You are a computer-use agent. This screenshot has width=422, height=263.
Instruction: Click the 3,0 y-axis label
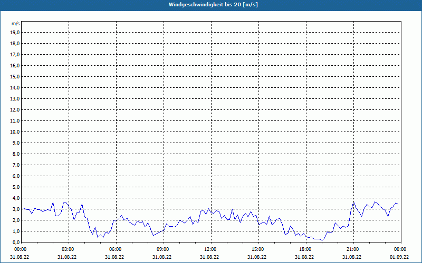pyautogui.click(x=16, y=209)
